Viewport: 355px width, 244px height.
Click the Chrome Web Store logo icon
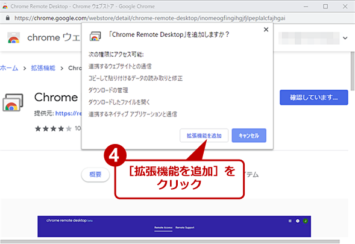tap(14, 37)
